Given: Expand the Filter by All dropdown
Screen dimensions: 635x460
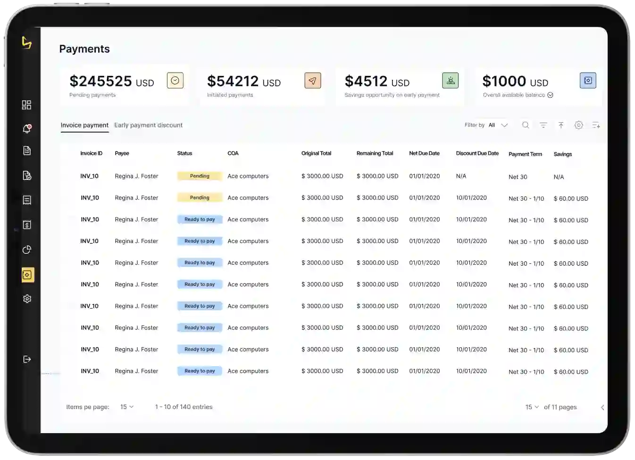Looking at the screenshot, I should (498, 125).
